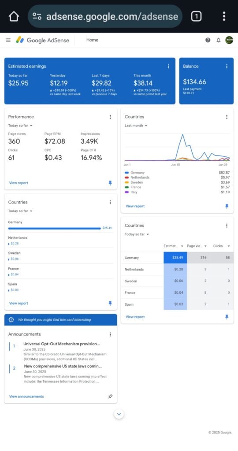Image resolution: width=238 pixels, height=451 pixels.
Task: Click the $25.95 Today so far earnings
Action: pyautogui.click(x=19, y=83)
